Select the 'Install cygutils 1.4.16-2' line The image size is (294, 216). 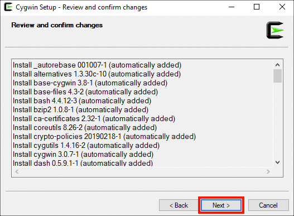click(x=86, y=146)
